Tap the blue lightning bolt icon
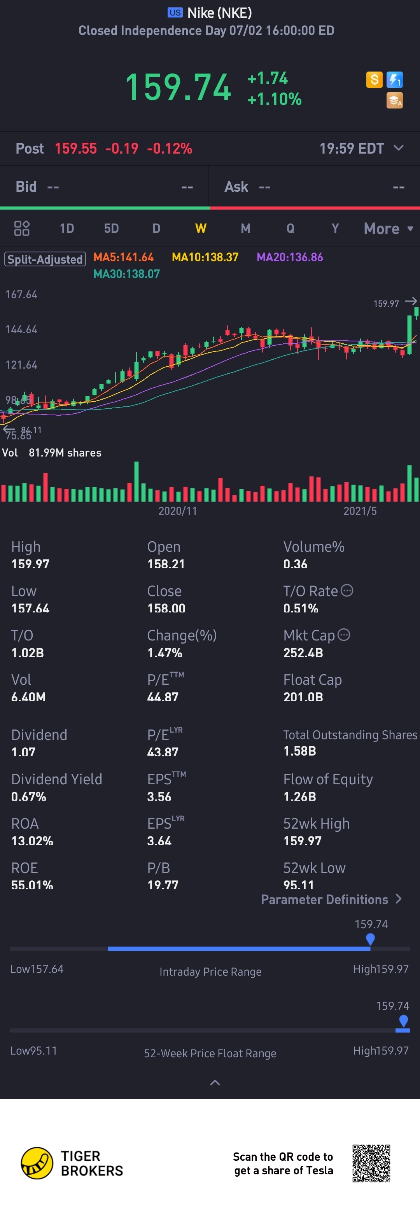The image size is (420, 1228). (x=395, y=80)
